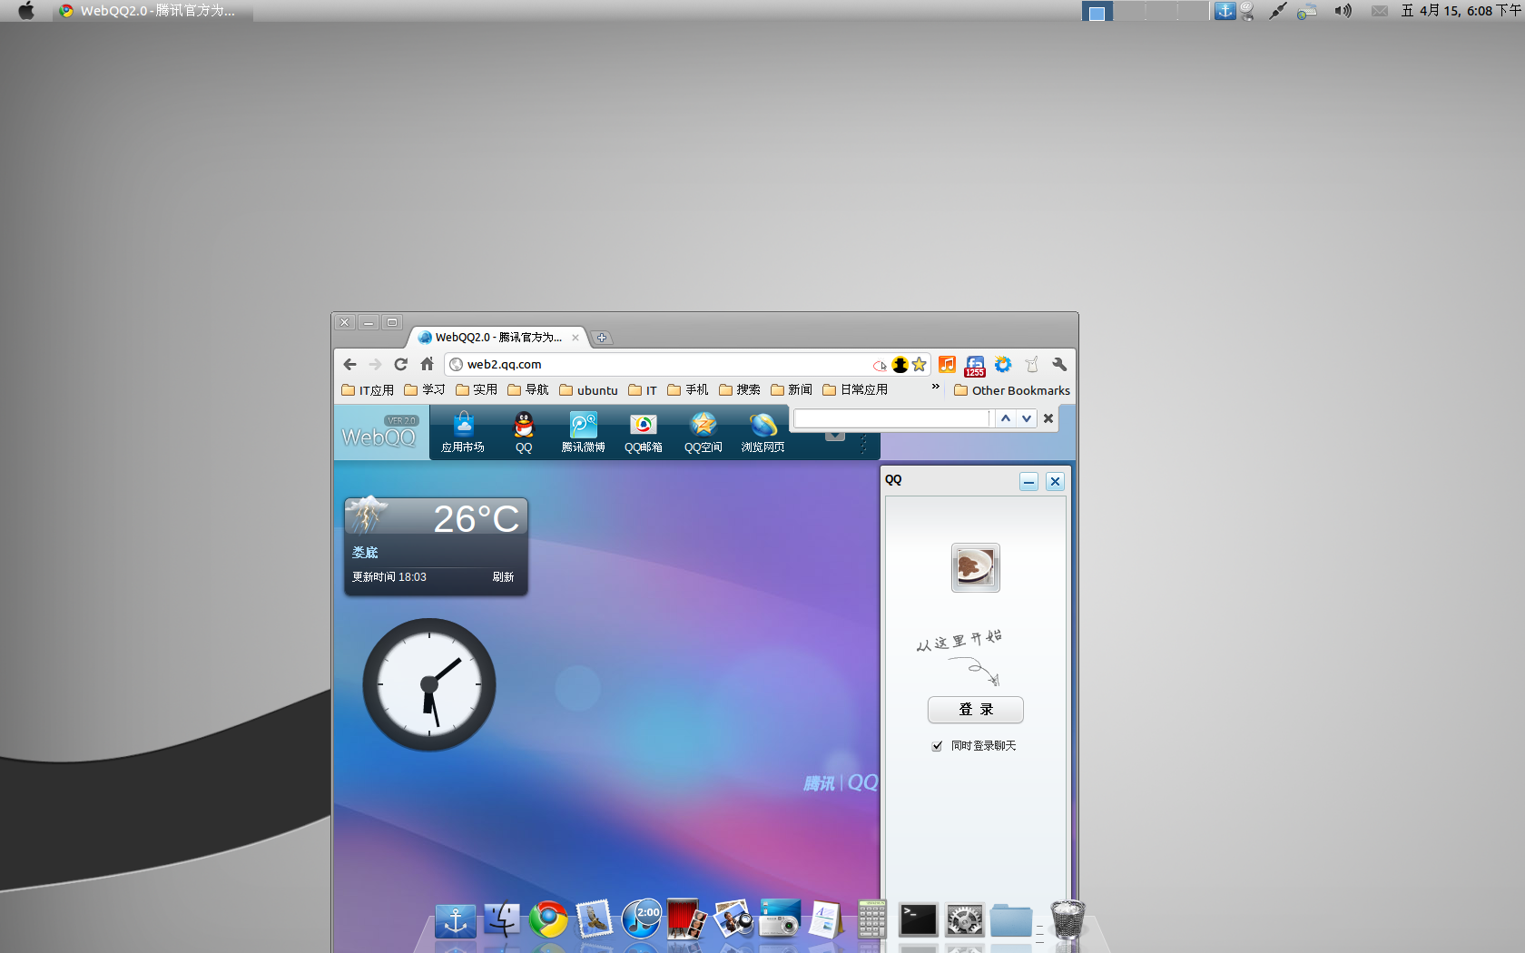Click the black hat extension in address bar
The height and width of the screenshot is (953, 1525).
[x=900, y=364]
